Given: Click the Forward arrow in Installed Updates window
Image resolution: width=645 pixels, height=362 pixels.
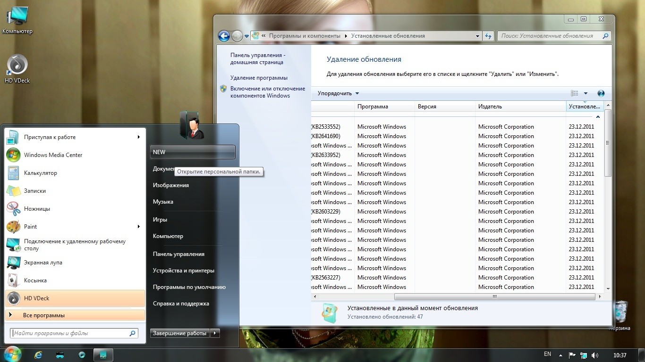Looking at the screenshot, I should coord(237,36).
